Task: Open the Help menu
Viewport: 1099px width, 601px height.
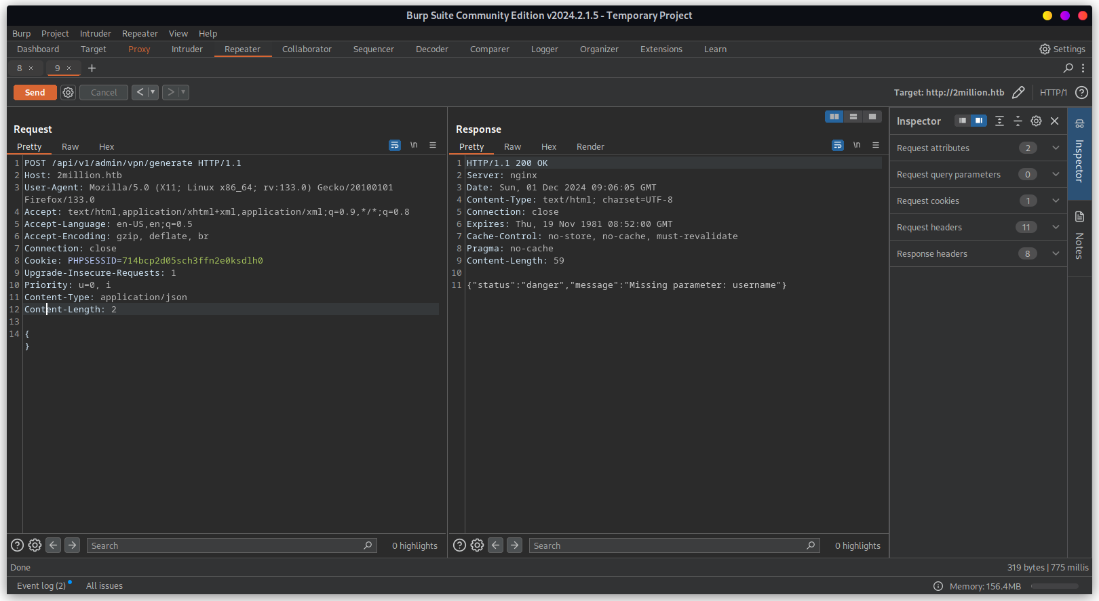Action: click(x=208, y=33)
